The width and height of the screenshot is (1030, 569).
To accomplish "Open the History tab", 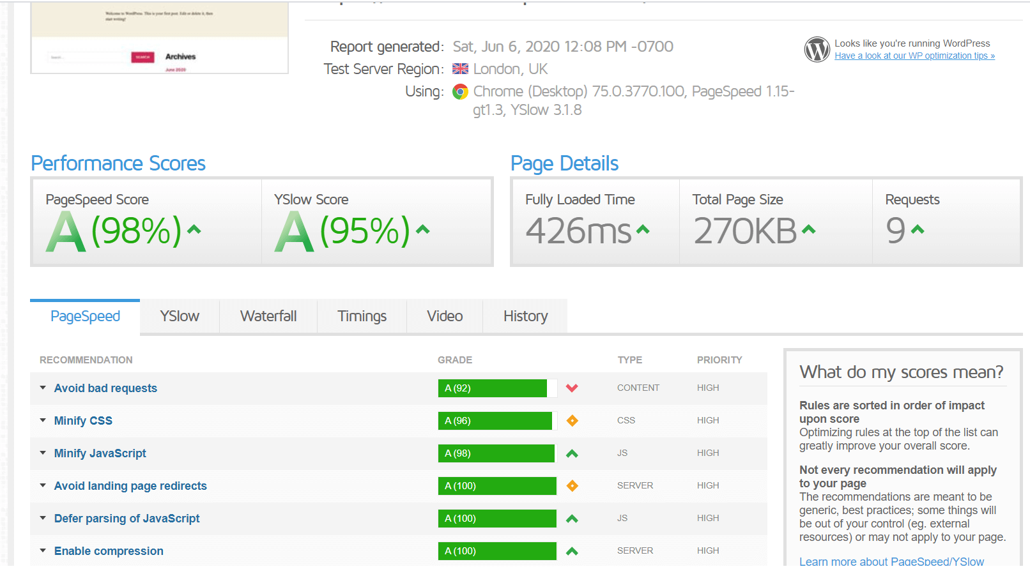I will pos(525,317).
